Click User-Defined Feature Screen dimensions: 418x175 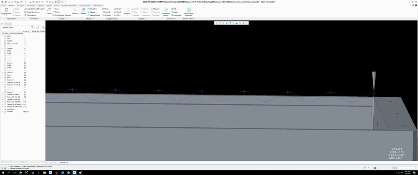[x=34, y=9]
